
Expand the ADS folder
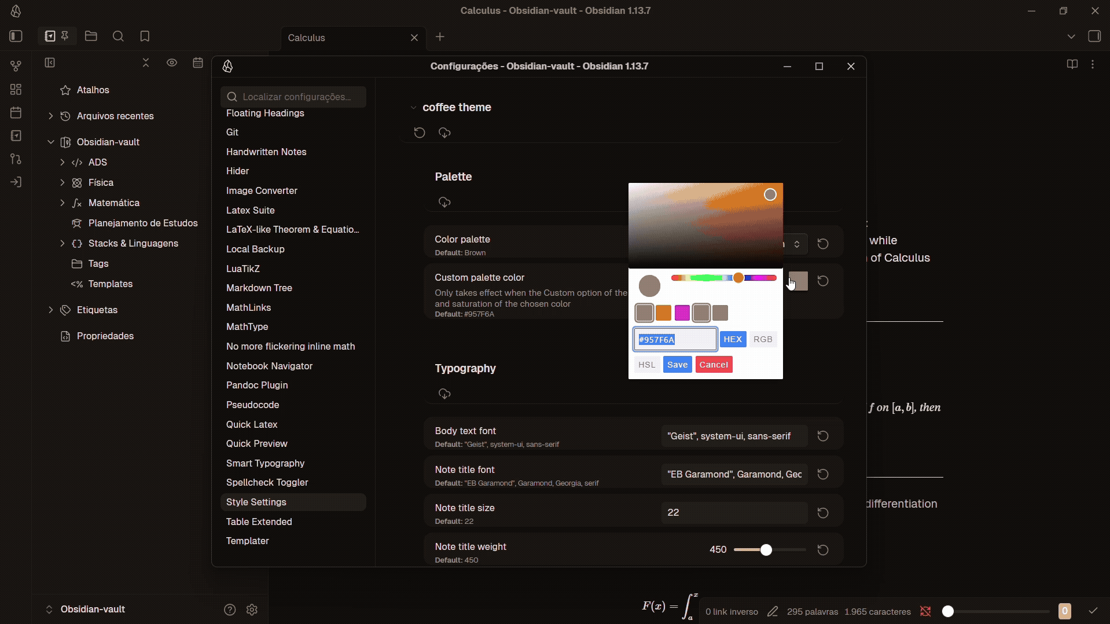click(62, 162)
